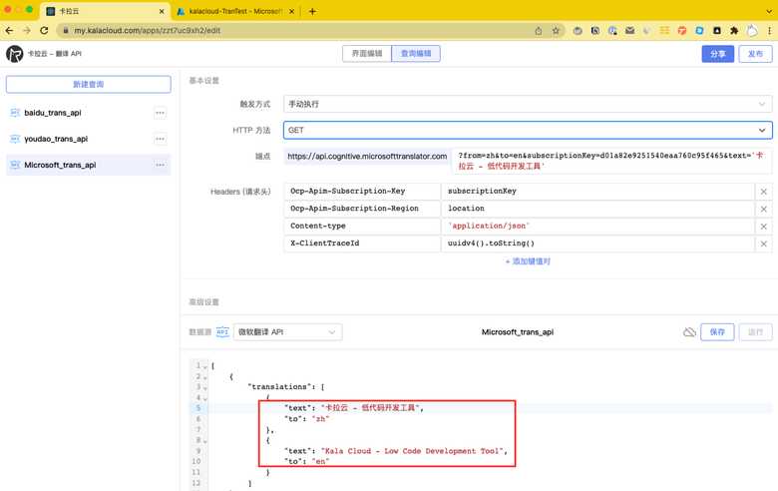This screenshot has height=491, width=778.
Task: Select the Microsoft_trans_api query
Action: click(89, 165)
